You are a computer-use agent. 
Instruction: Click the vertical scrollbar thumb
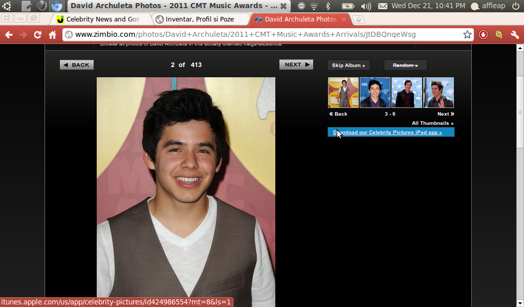520,112
